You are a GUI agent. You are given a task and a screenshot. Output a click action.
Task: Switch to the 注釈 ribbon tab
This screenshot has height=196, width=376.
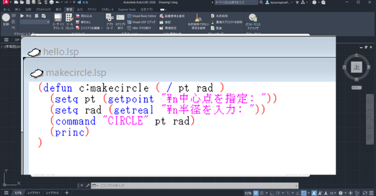pyautogui.click(x=29, y=10)
